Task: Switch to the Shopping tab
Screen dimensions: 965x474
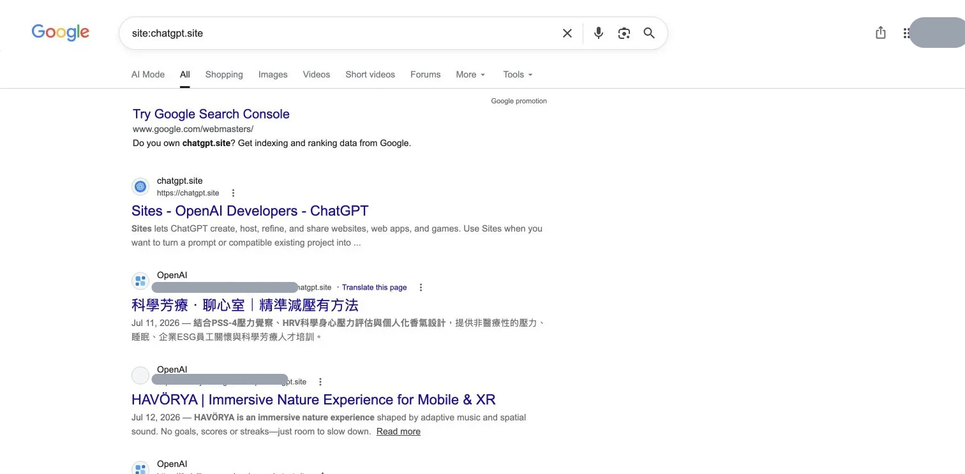Action: pyautogui.click(x=224, y=75)
